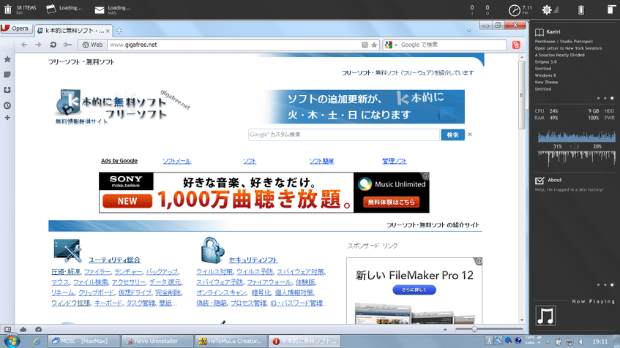
Task: Toggle the panel button in status bar
Action: coord(7,329)
